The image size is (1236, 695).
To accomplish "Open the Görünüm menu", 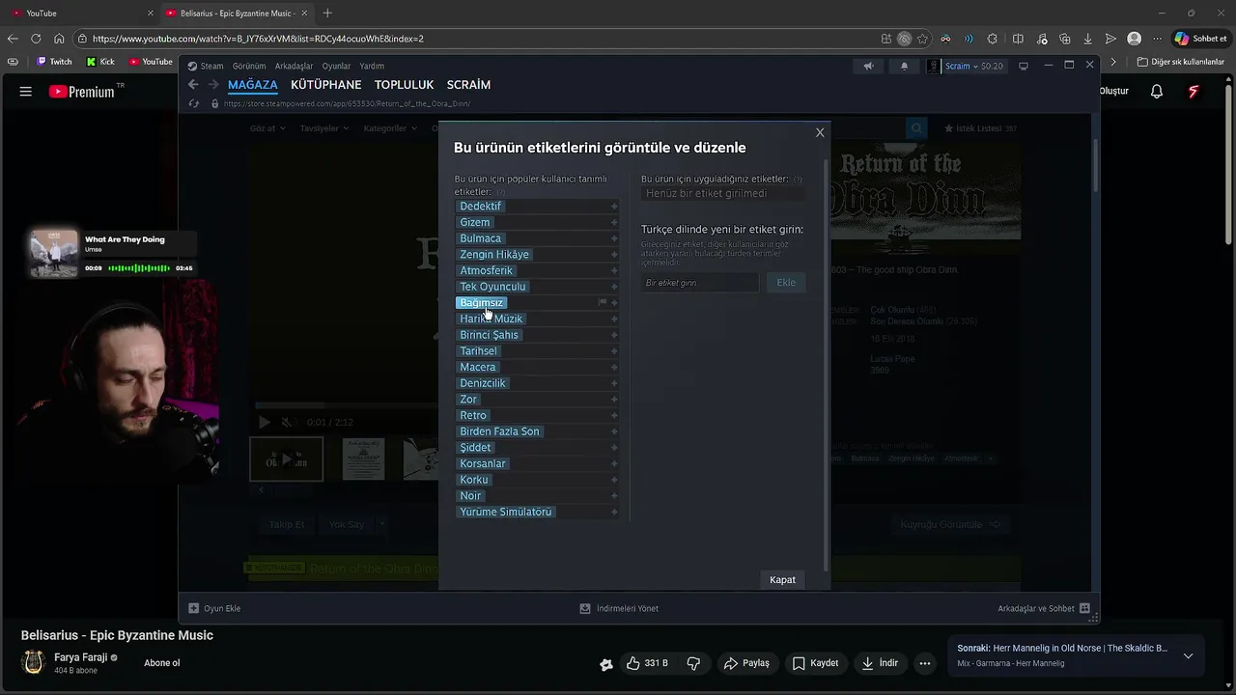I will pyautogui.click(x=249, y=66).
